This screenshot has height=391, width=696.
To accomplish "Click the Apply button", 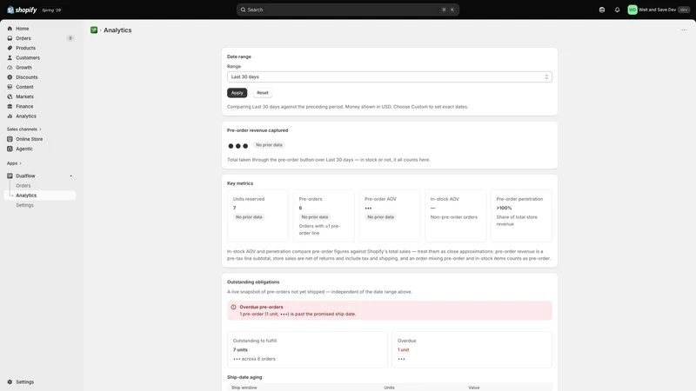I will pos(237,93).
